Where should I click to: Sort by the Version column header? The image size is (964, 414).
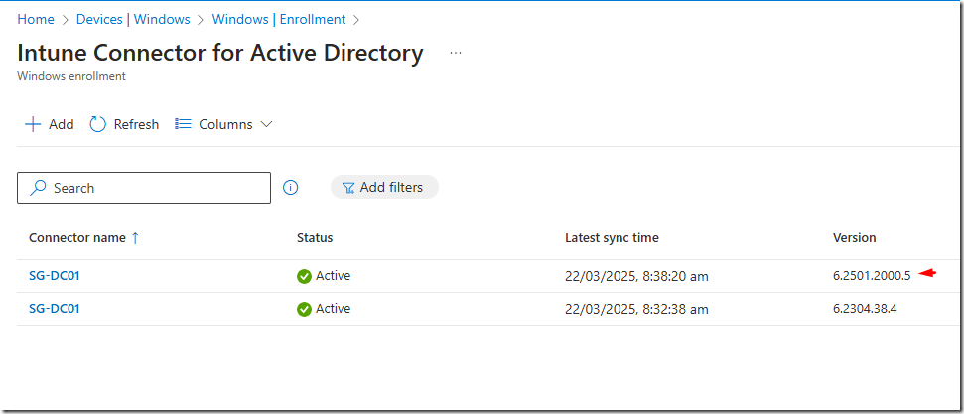click(x=855, y=238)
